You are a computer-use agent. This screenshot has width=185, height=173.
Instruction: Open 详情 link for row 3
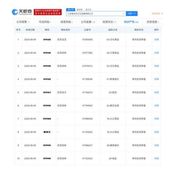(156, 66)
